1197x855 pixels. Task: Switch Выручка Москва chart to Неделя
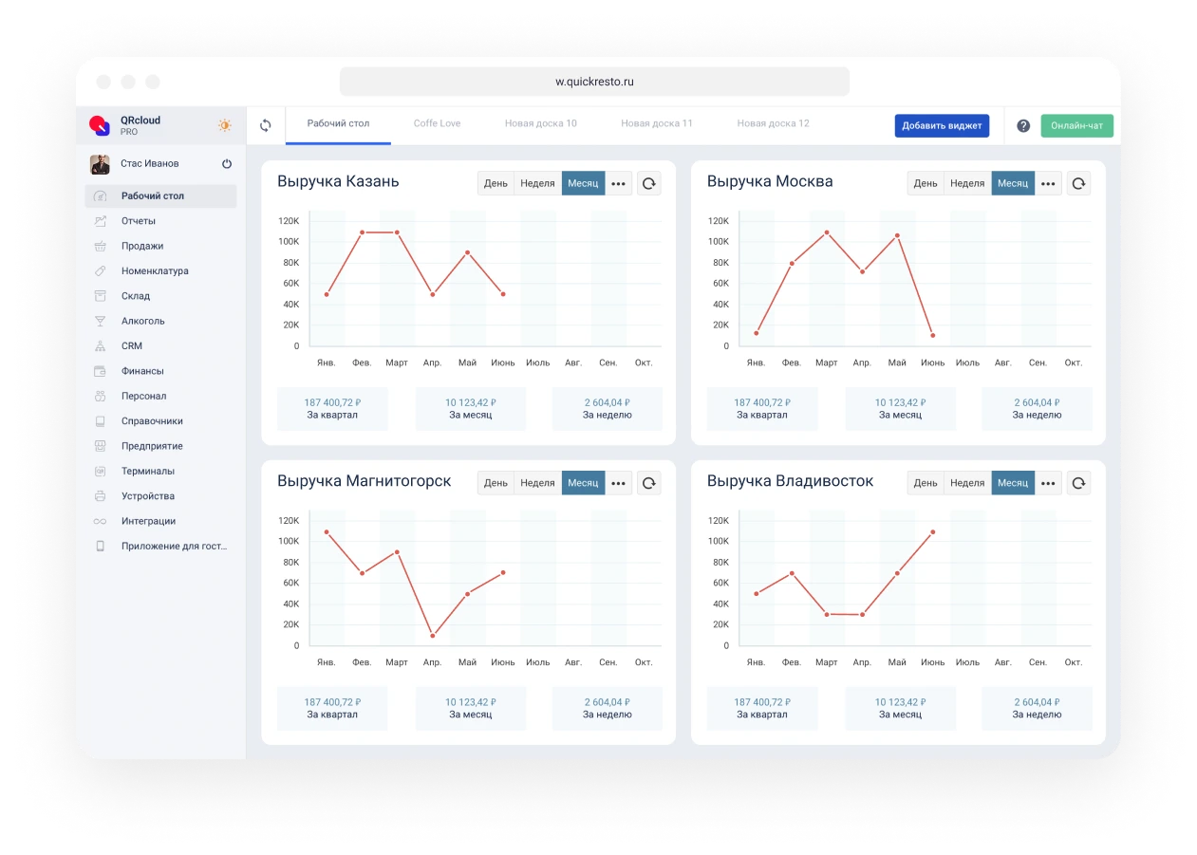(x=967, y=183)
